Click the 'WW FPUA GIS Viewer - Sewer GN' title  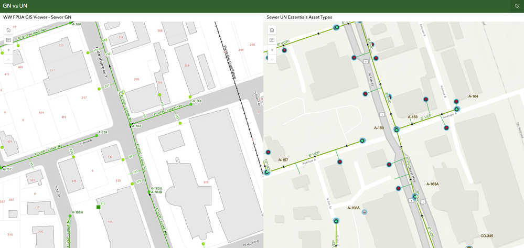click(x=37, y=17)
